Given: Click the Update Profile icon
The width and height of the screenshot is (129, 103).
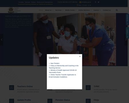Looking at the screenshot, I should 11,101.
